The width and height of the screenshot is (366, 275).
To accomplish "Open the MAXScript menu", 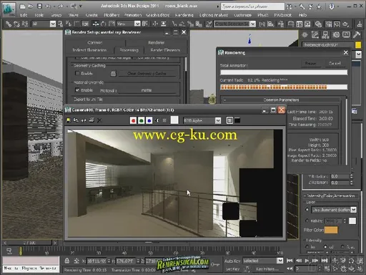I will [282, 15].
